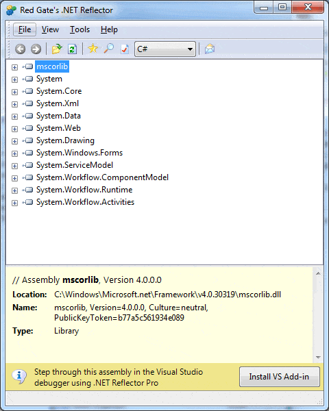Select the System tree item label
This screenshot has height=411, width=329.
[49, 79]
